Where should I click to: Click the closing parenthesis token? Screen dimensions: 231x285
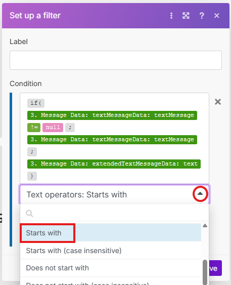pyautogui.click(x=32, y=176)
